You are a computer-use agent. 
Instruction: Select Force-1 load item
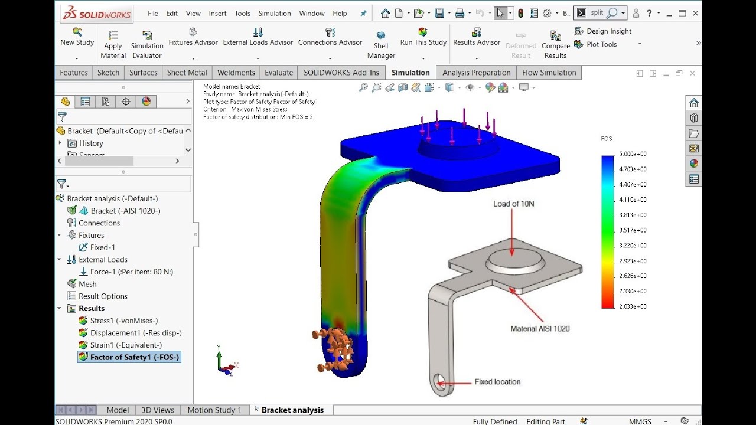click(x=126, y=272)
